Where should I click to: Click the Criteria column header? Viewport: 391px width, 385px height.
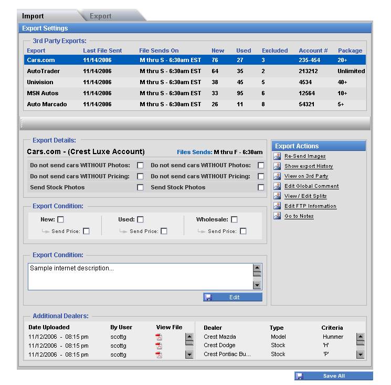pos(332,328)
